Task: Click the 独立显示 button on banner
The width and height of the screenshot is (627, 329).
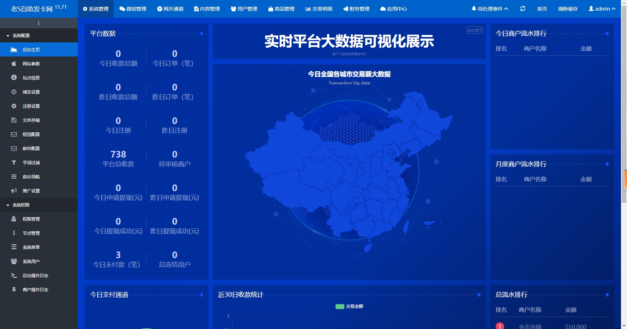Action: click(475, 30)
